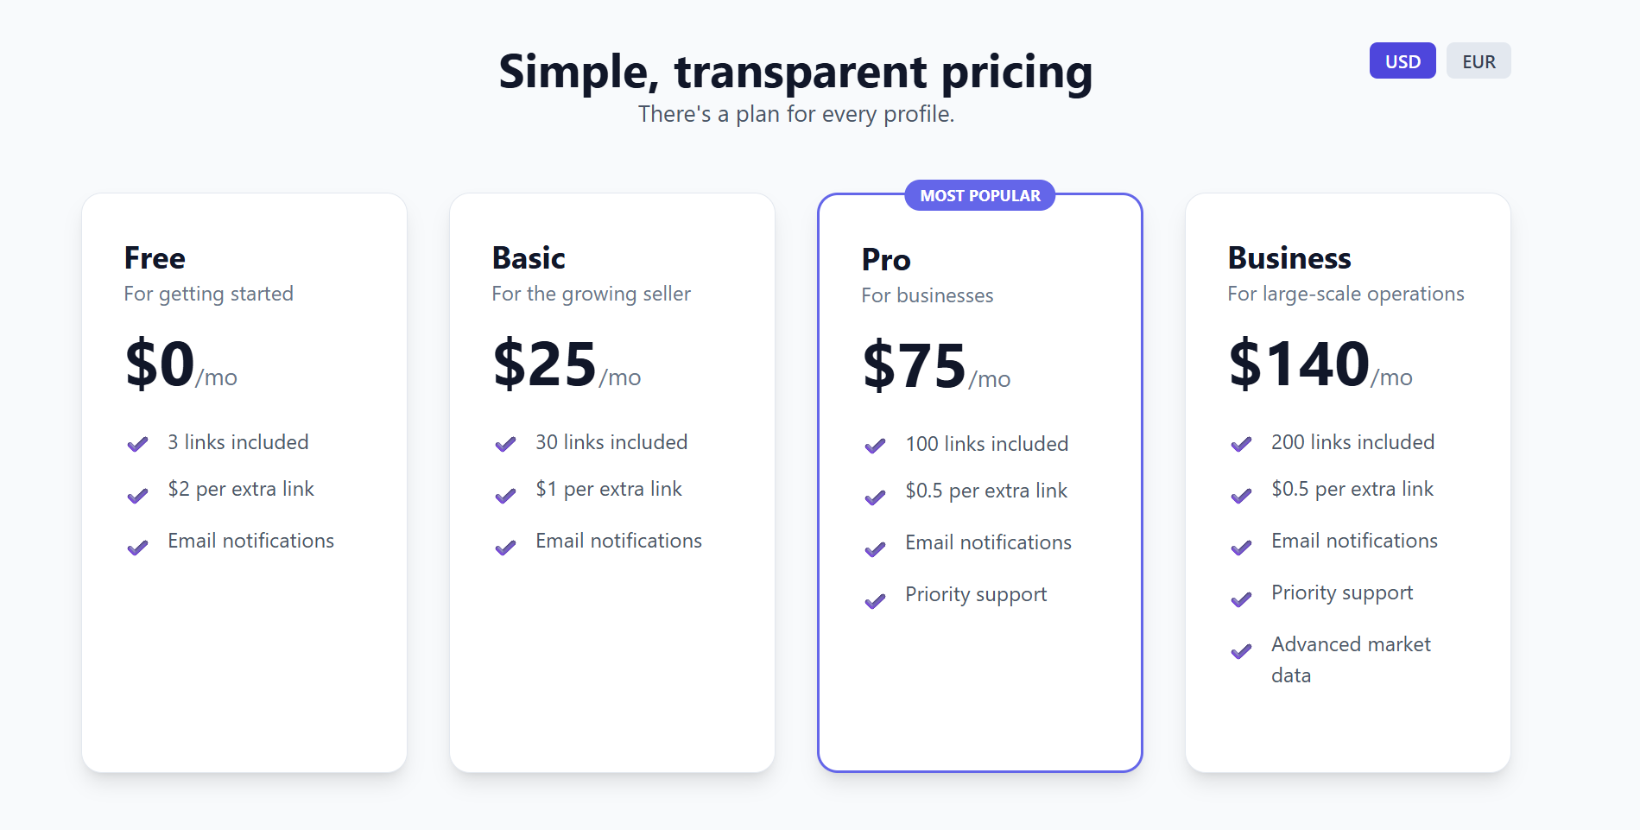Screen dimensions: 1640x830
Task: Select 'For the growing seller' subtitle
Action: [591, 294]
